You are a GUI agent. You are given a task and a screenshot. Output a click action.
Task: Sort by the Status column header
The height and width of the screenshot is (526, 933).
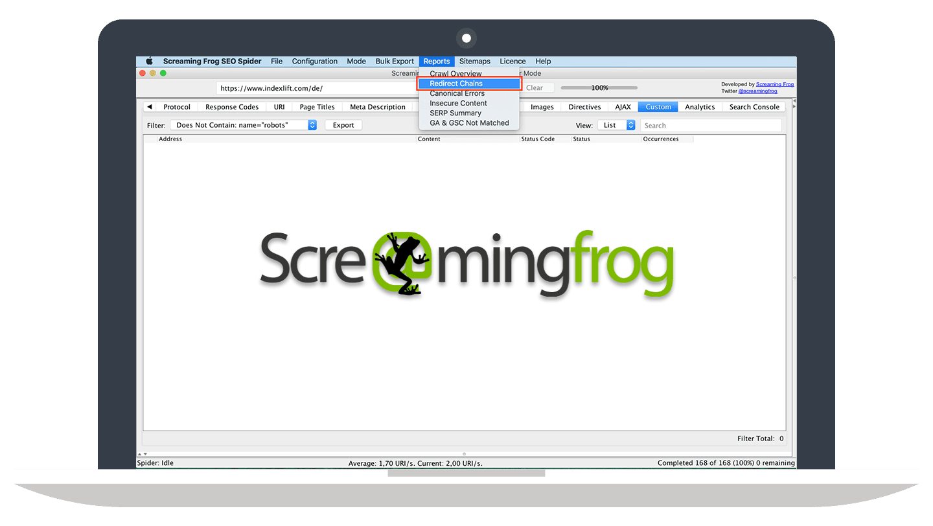tap(606, 139)
